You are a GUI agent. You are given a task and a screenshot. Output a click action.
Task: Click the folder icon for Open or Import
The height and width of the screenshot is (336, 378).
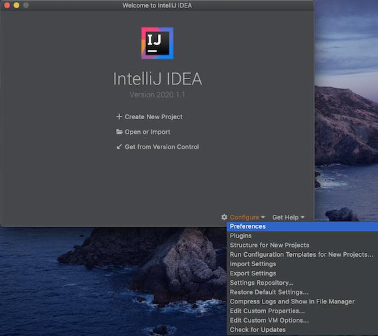[119, 132]
